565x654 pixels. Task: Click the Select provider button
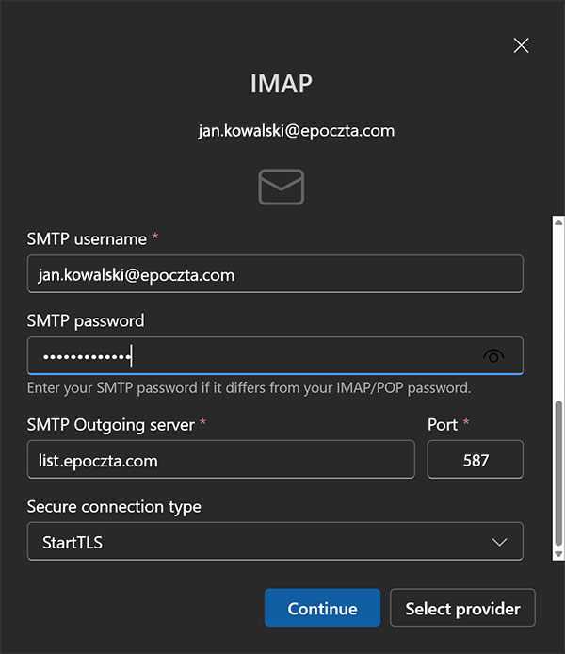[x=462, y=609]
